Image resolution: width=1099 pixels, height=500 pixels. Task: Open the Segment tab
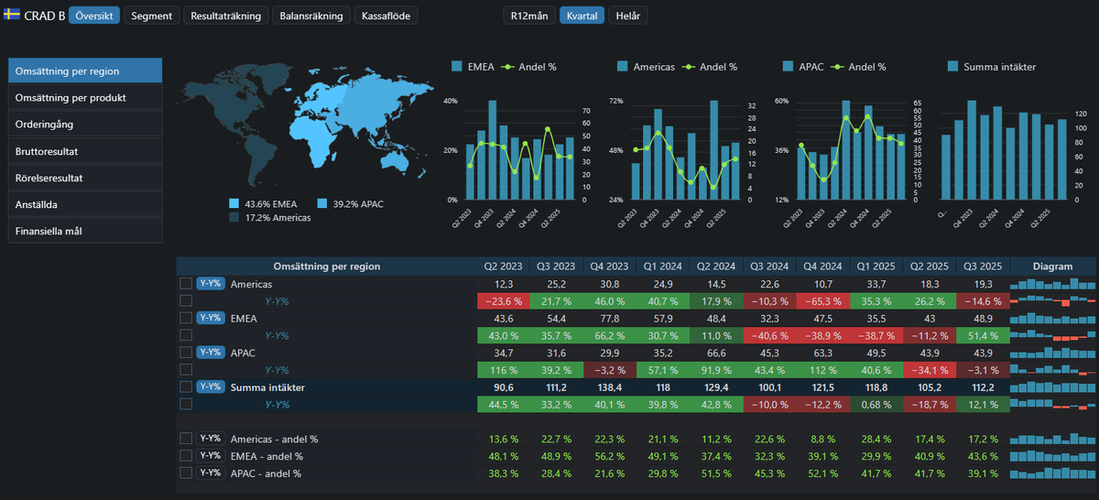tap(152, 16)
